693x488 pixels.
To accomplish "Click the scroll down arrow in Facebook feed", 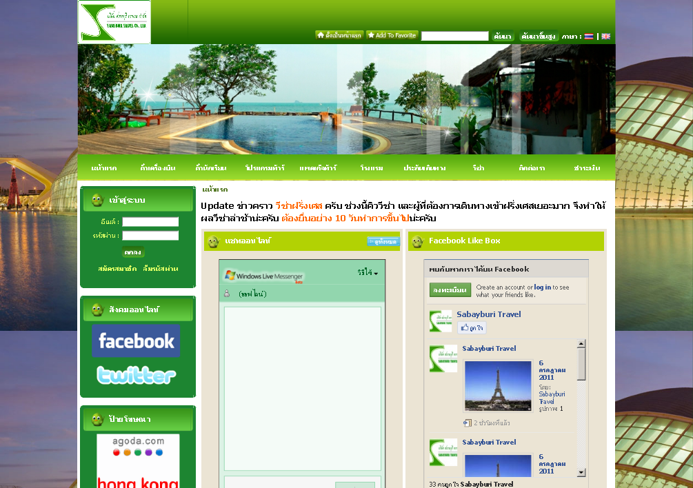I will coord(581,473).
